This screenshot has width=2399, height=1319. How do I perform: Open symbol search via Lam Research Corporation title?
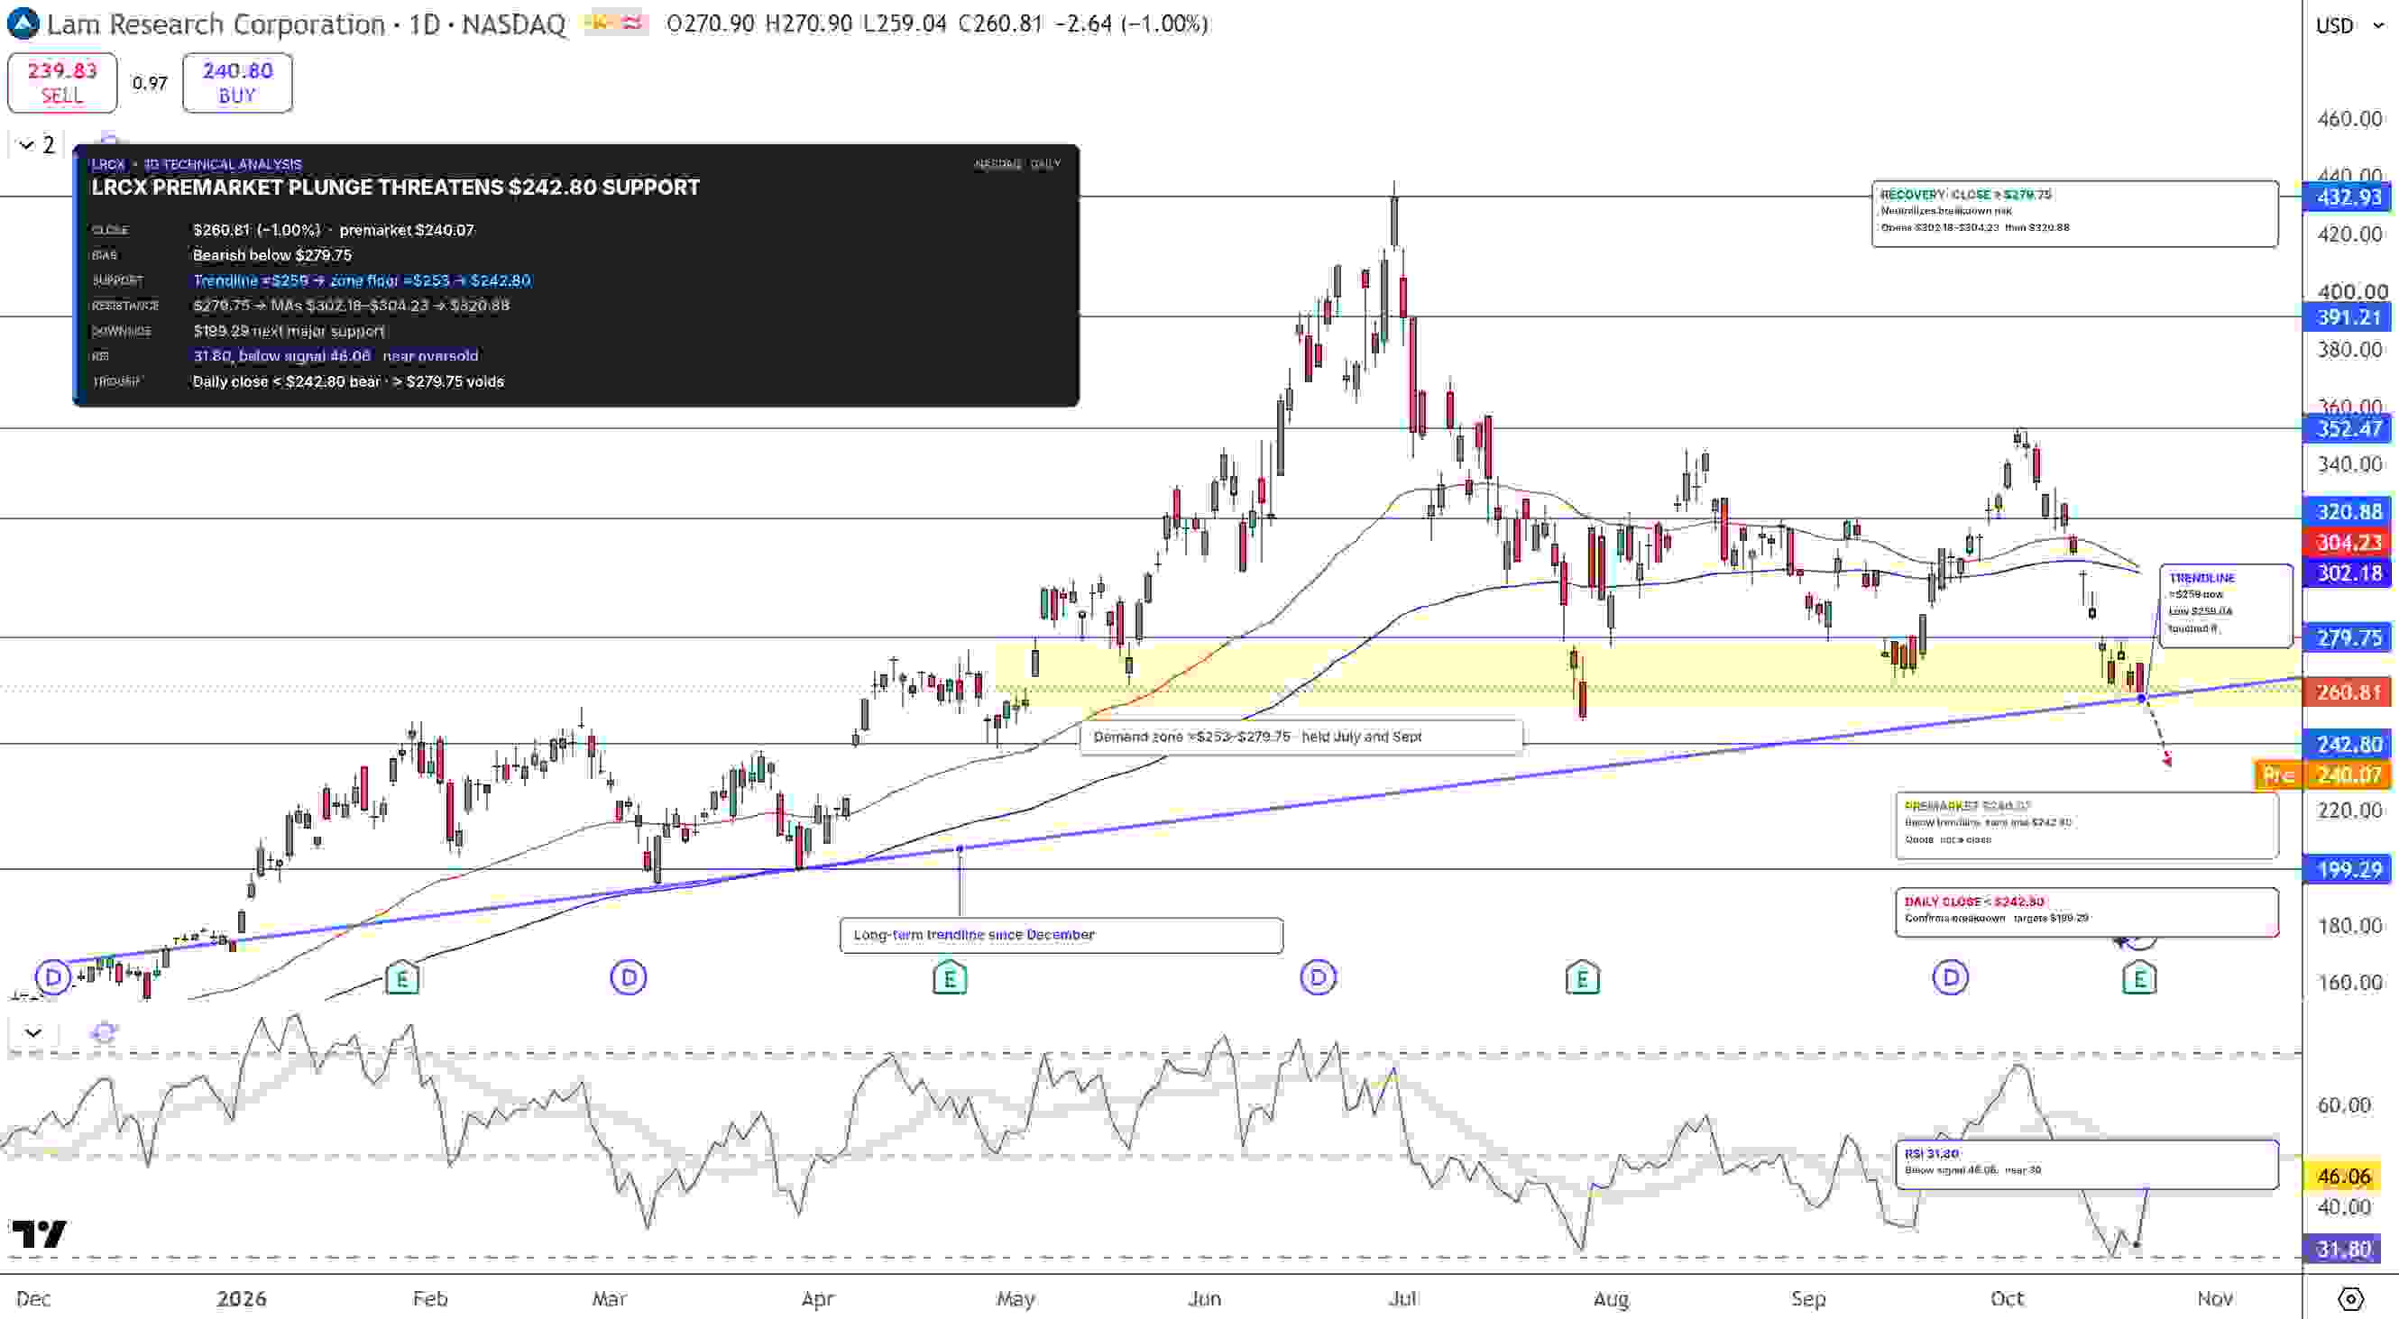(x=216, y=23)
